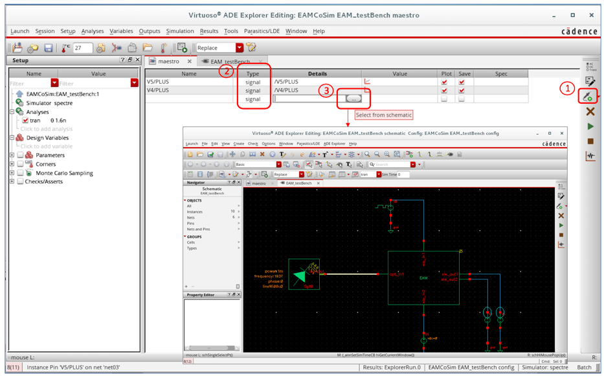Choose analysis with the AC/DC/Trans icon on right toolbar
The height and width of the screenshot is (376, 604).
tap(590, 67)
